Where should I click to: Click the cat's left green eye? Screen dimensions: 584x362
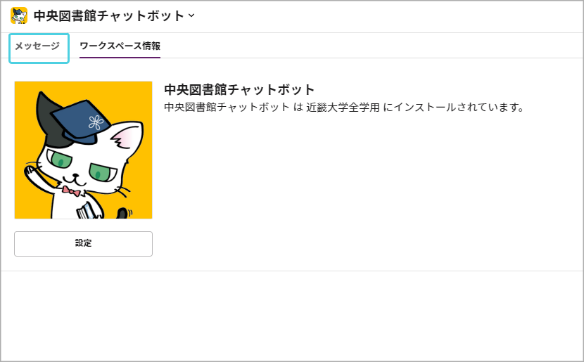click(60, 160)
